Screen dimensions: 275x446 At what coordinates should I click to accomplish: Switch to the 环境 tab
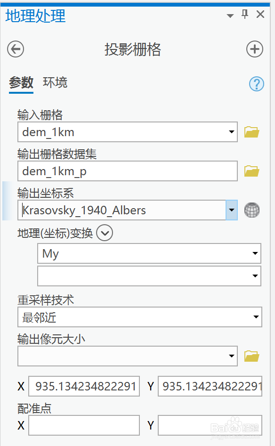(x=55, y=82)
